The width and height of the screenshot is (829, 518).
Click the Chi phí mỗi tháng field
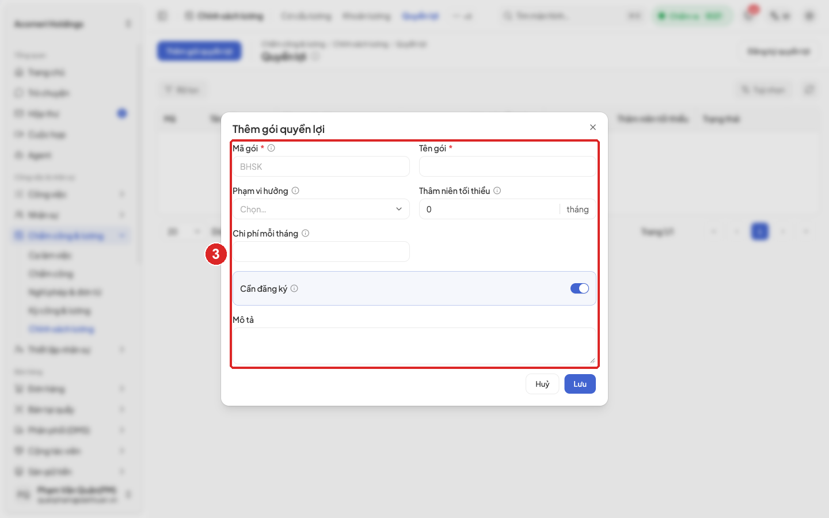click(x=321, y=252)
